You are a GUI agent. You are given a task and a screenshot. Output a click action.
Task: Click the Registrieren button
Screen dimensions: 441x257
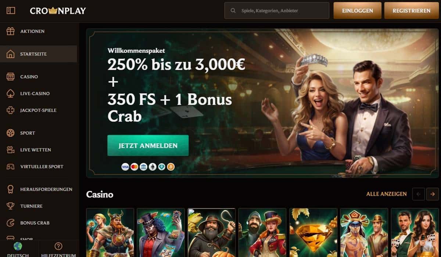click(411, 11)
